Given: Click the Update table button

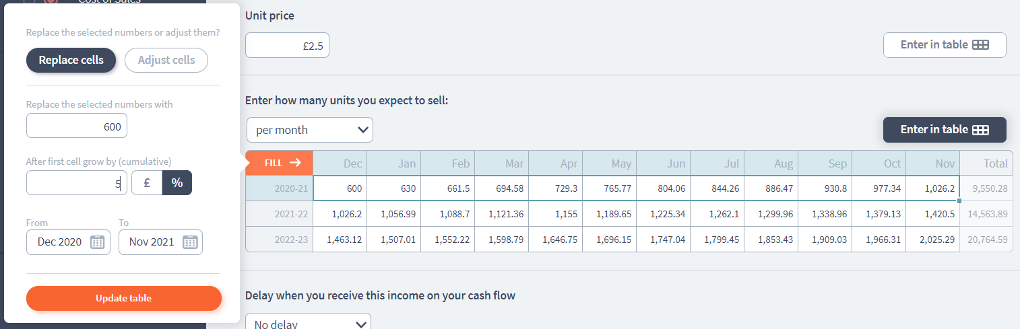Looking at the screenshot, I should [124, 298].
